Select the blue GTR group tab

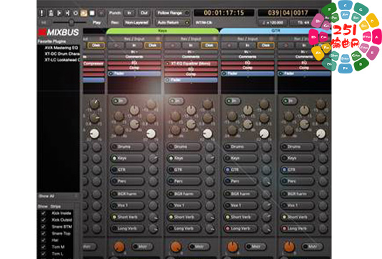[x=276, y=31]
